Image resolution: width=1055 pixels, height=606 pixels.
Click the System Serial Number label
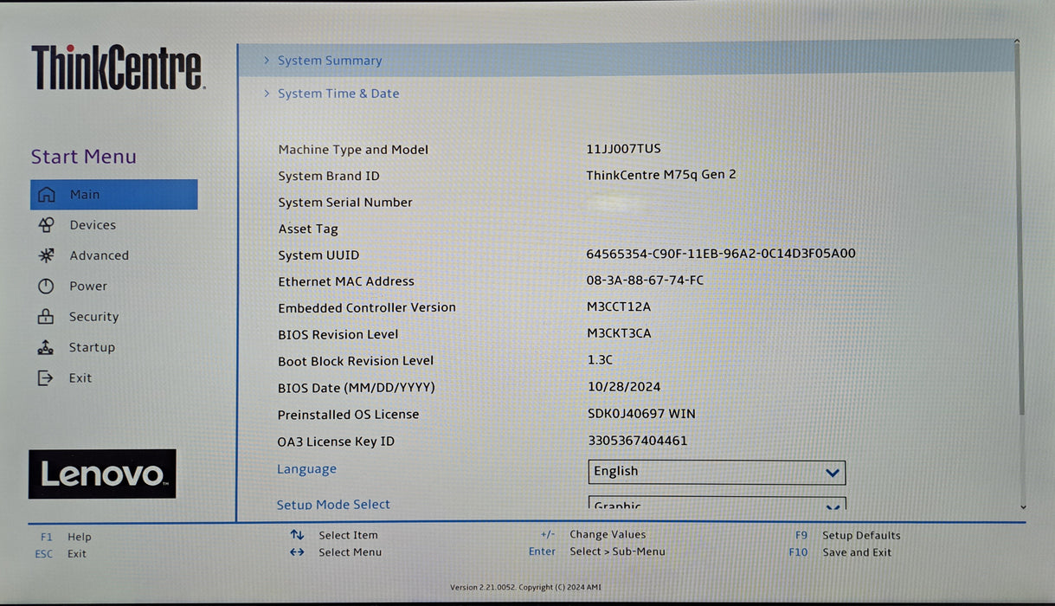click(x=345, y=203)
